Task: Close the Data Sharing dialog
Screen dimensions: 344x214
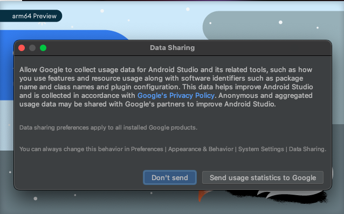Action: click(22, 48)
